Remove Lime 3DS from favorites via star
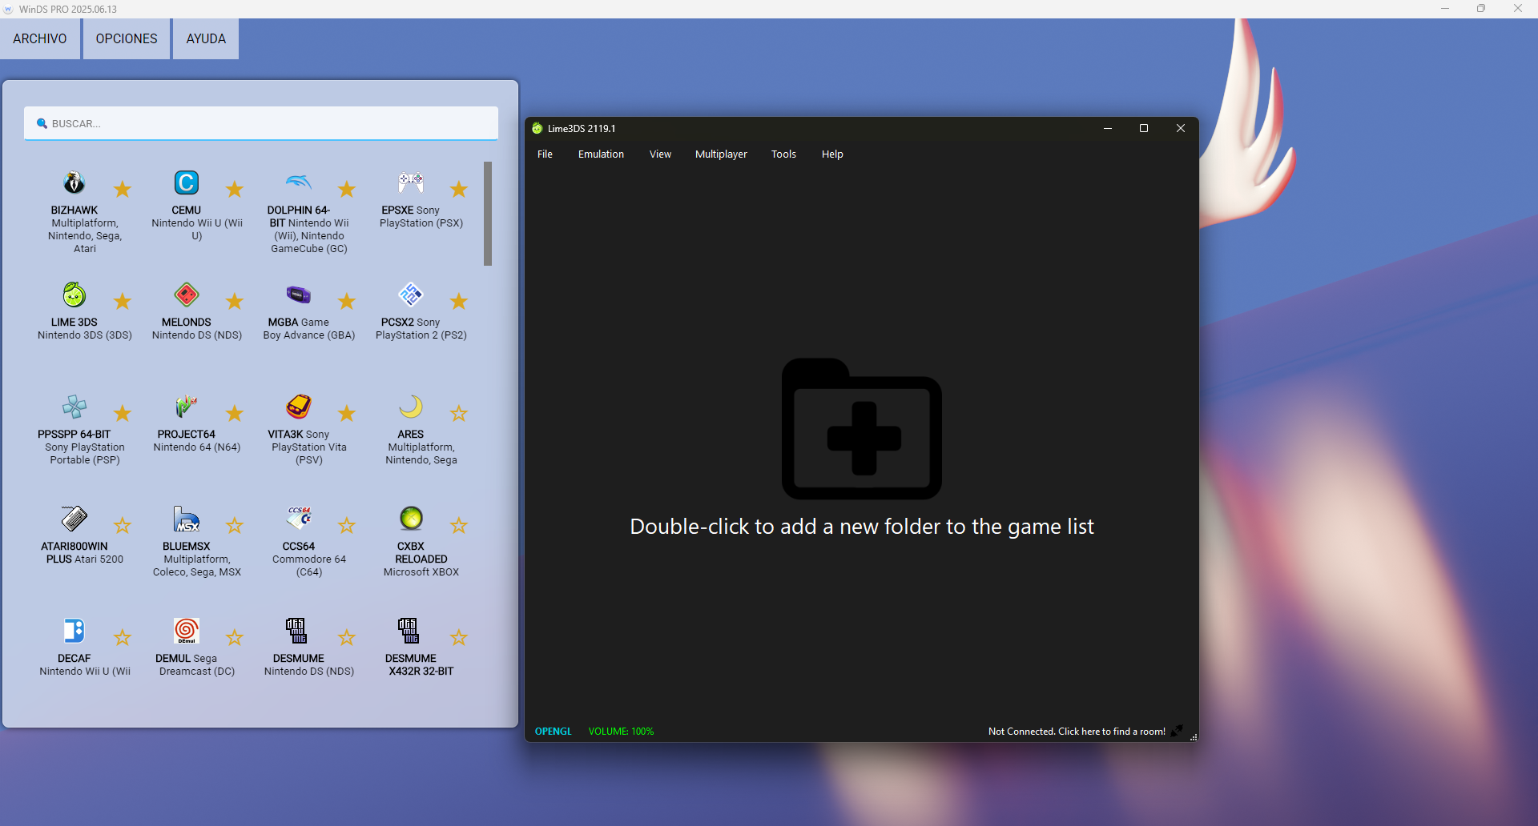This screenshot has width=1538, height=826. tap(123, 301)
